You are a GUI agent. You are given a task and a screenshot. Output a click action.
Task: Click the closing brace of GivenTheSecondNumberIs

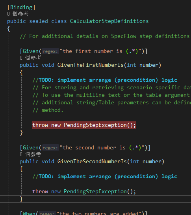click(x=21, y=199)
